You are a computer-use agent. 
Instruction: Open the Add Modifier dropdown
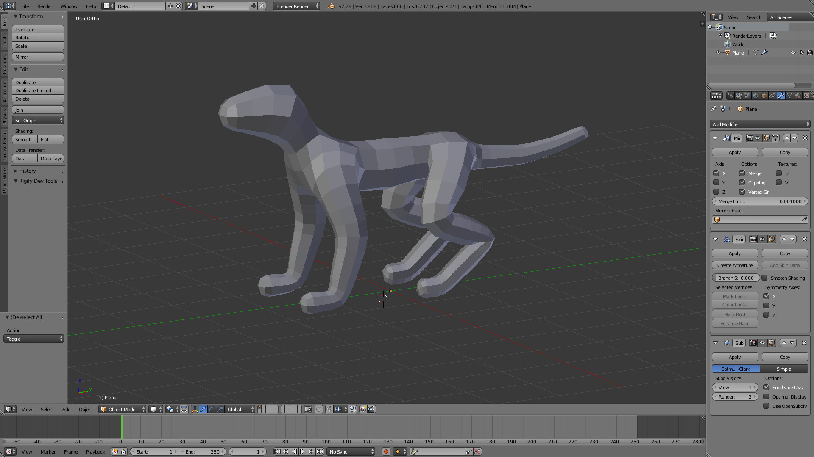[760, 124]
